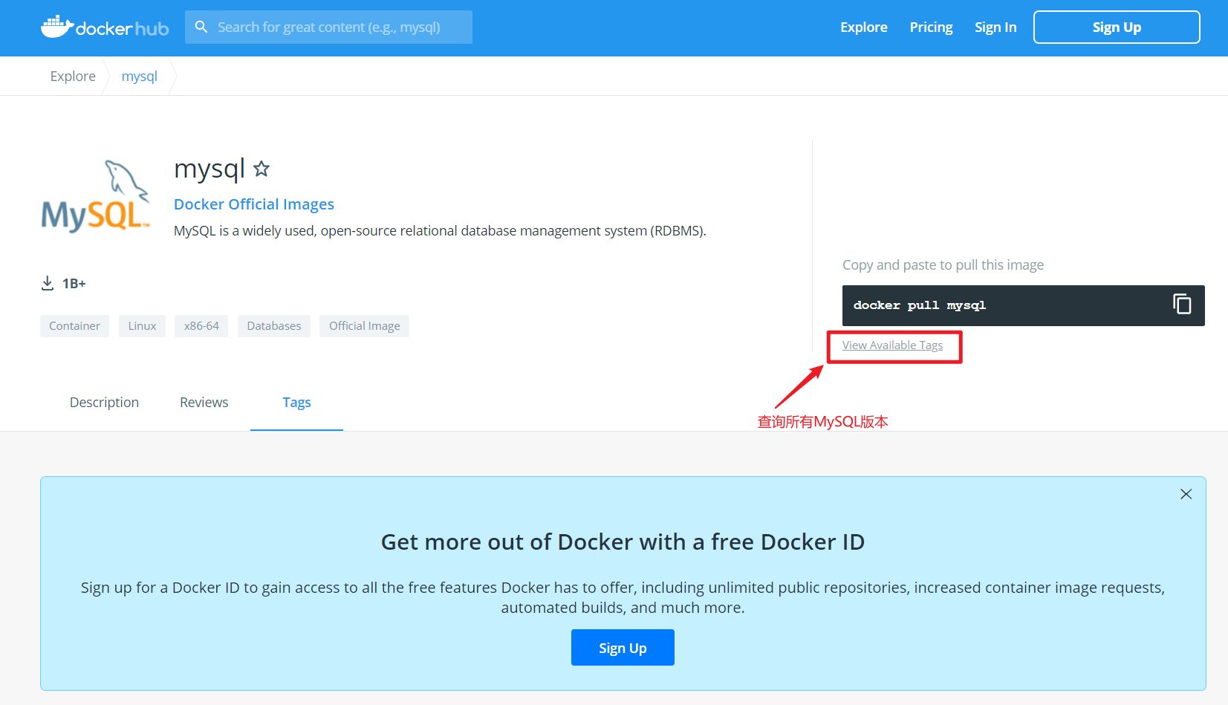
Task: Click the search magnifier icon
Action: tap(201, 27)
